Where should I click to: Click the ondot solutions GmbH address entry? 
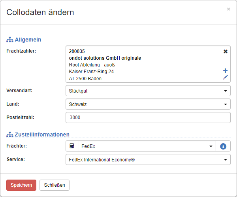click(105, 58)
